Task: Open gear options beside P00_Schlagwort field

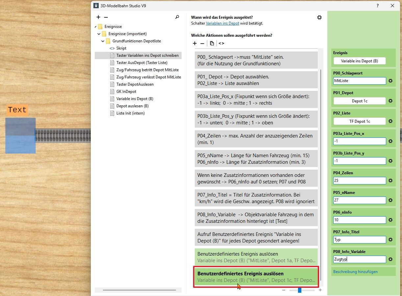Action: pos(390,81)
